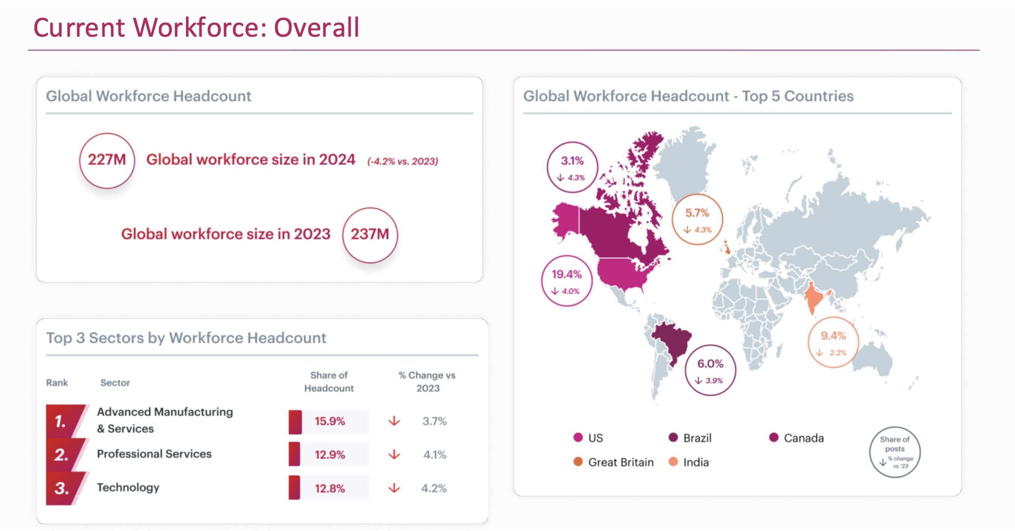Expand the Top 3 Sectors panel
This screenshot has height=531, width=1015.
click(186, 338)
